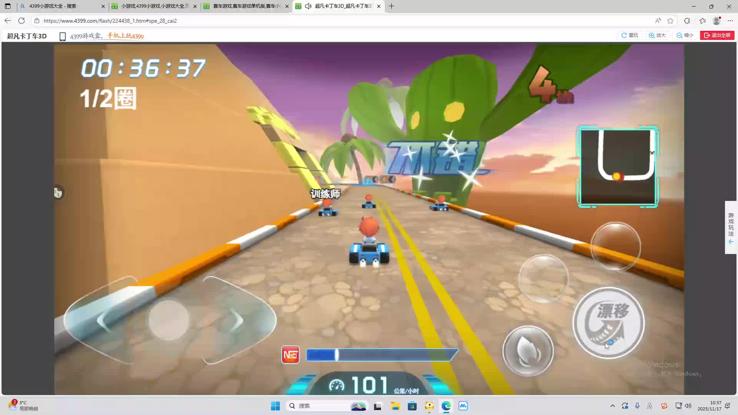Switch to the 赛车游戏 browser tab

(246, 6)
